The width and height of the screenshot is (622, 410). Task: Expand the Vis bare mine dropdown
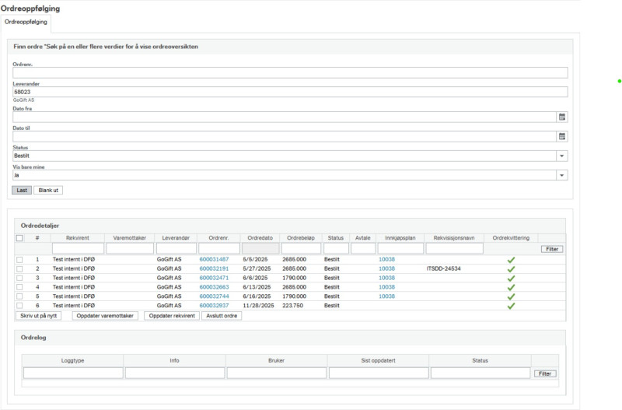coord(561,175)
